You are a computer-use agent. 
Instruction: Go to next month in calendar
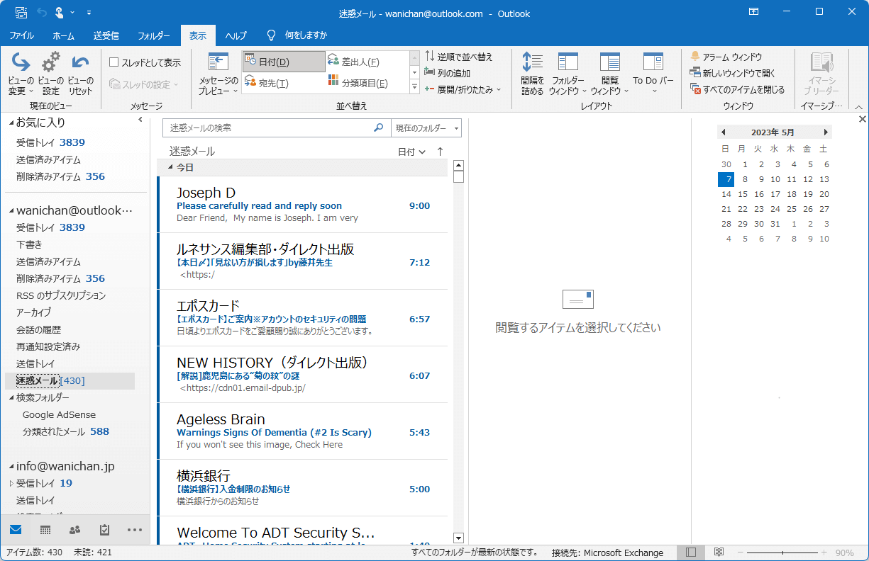click(x=826, y=132)
